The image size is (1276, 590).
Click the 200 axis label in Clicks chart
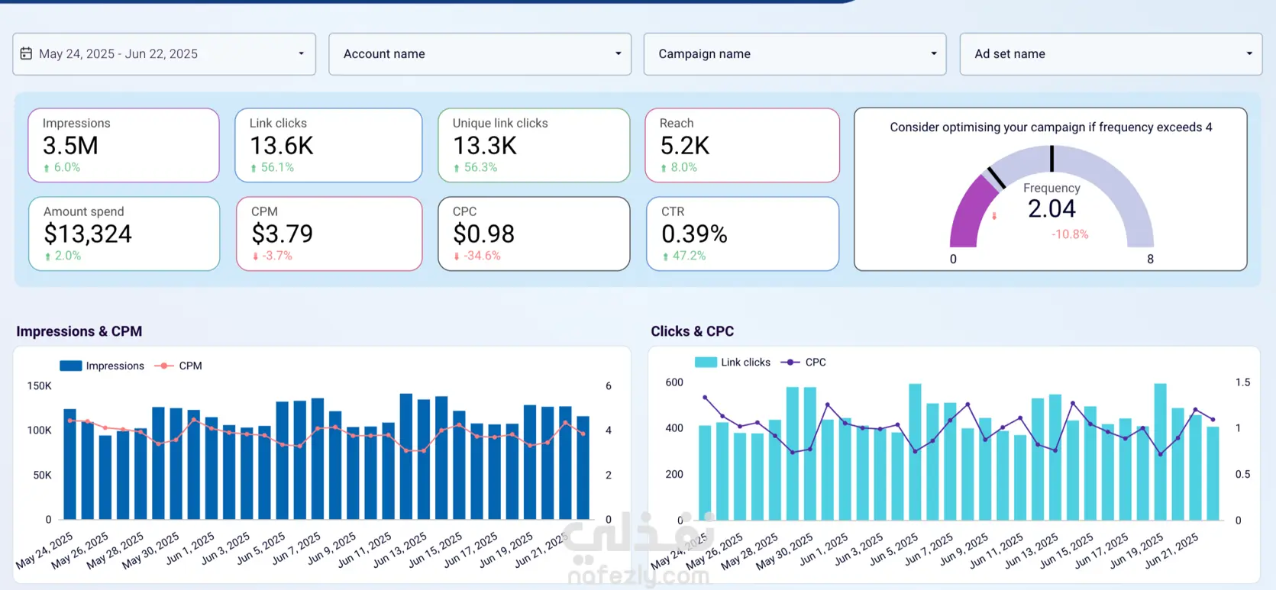[x=674, y=474]
